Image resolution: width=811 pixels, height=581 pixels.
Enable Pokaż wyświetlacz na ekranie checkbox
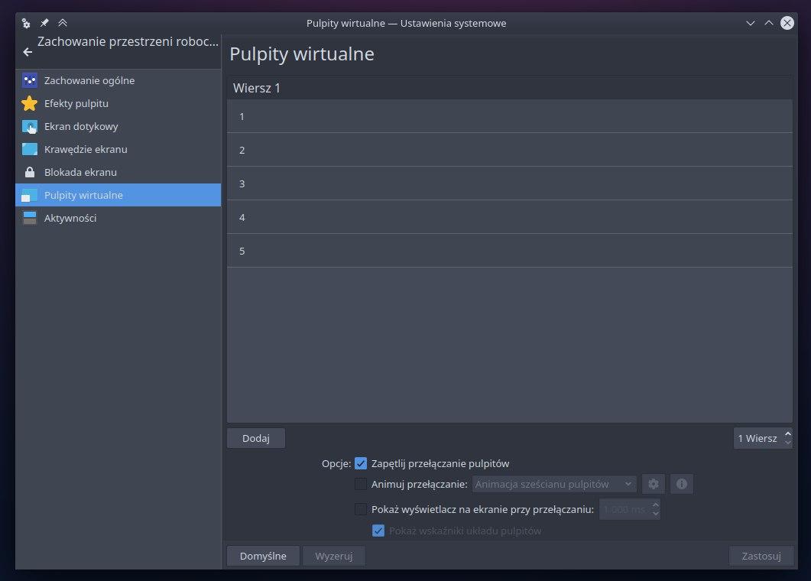point(361,509)
